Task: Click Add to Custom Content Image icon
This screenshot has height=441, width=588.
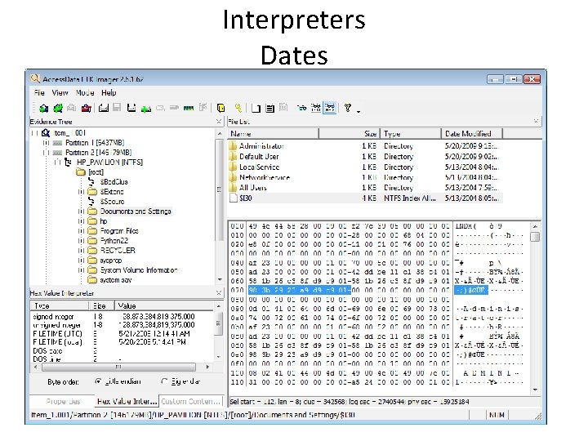Action: coord(146,109)
